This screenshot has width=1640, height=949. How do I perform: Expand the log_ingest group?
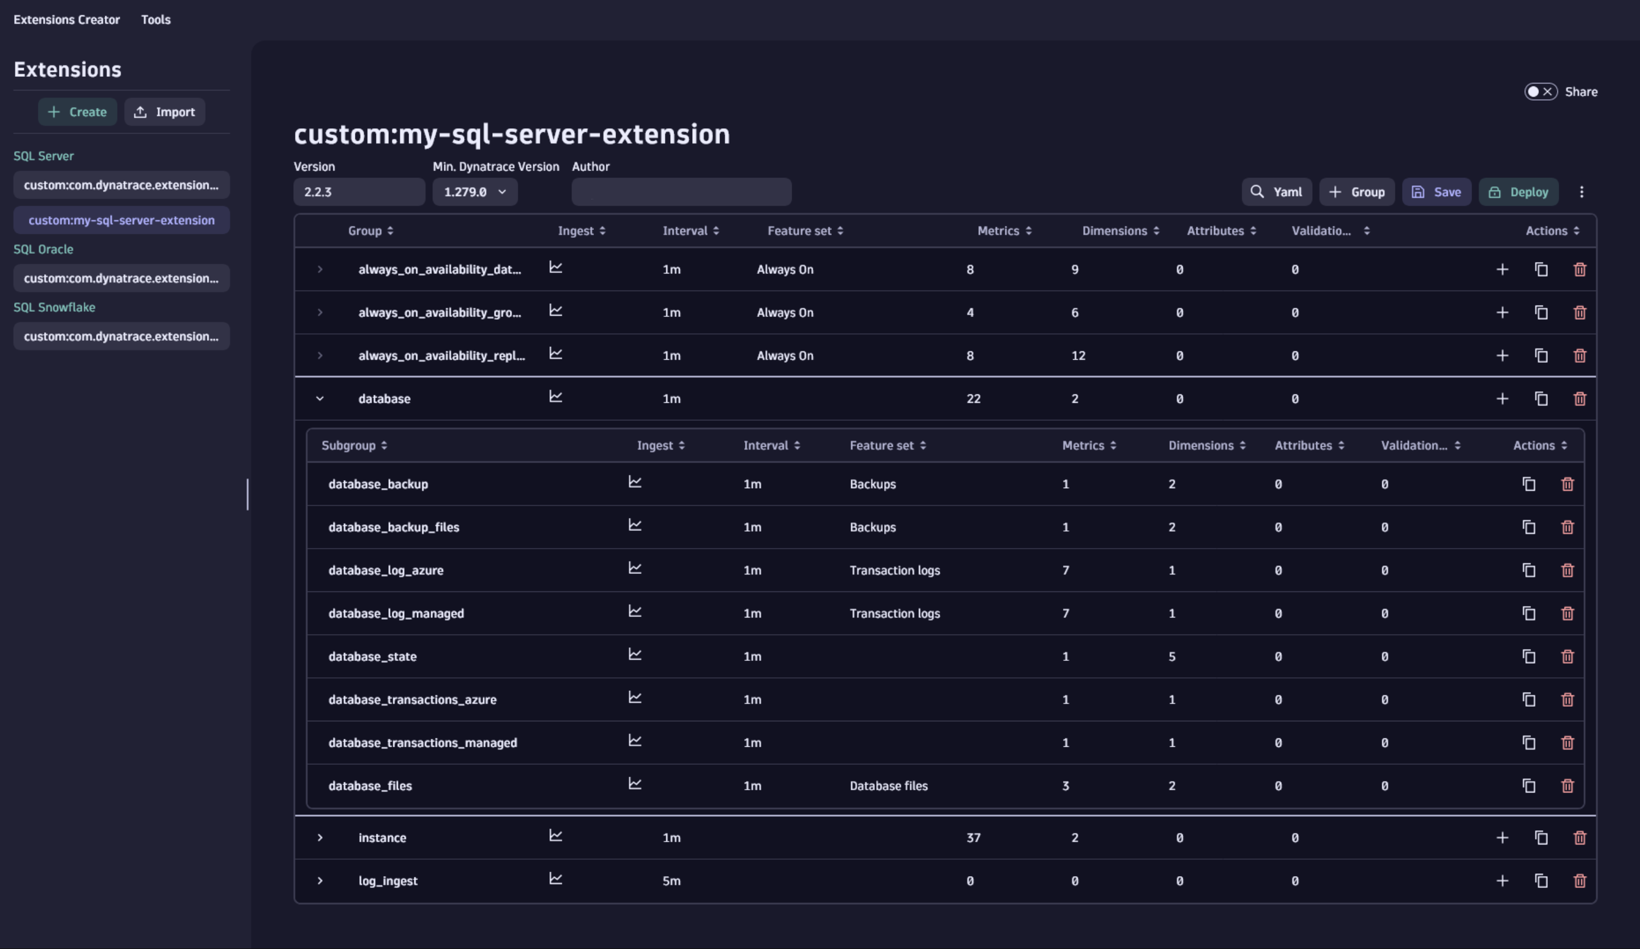pyautogui.click(x=319, y=881)
